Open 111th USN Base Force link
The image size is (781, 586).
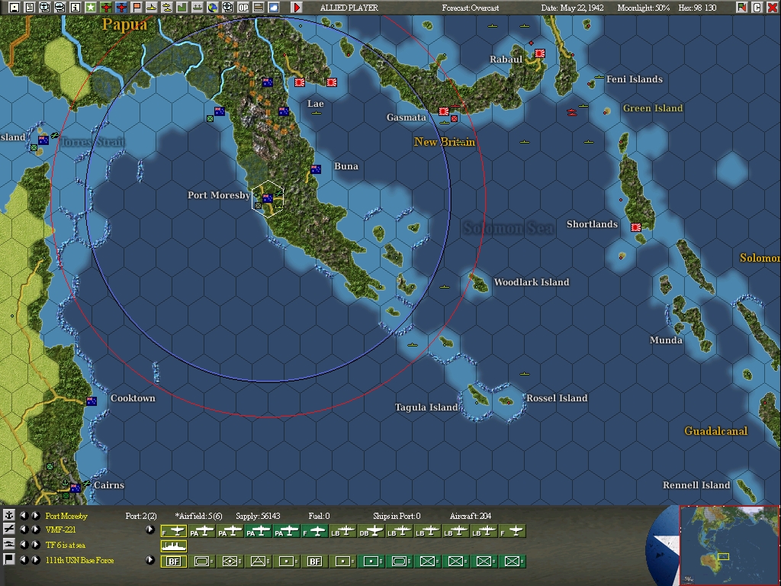click(79, 560)
